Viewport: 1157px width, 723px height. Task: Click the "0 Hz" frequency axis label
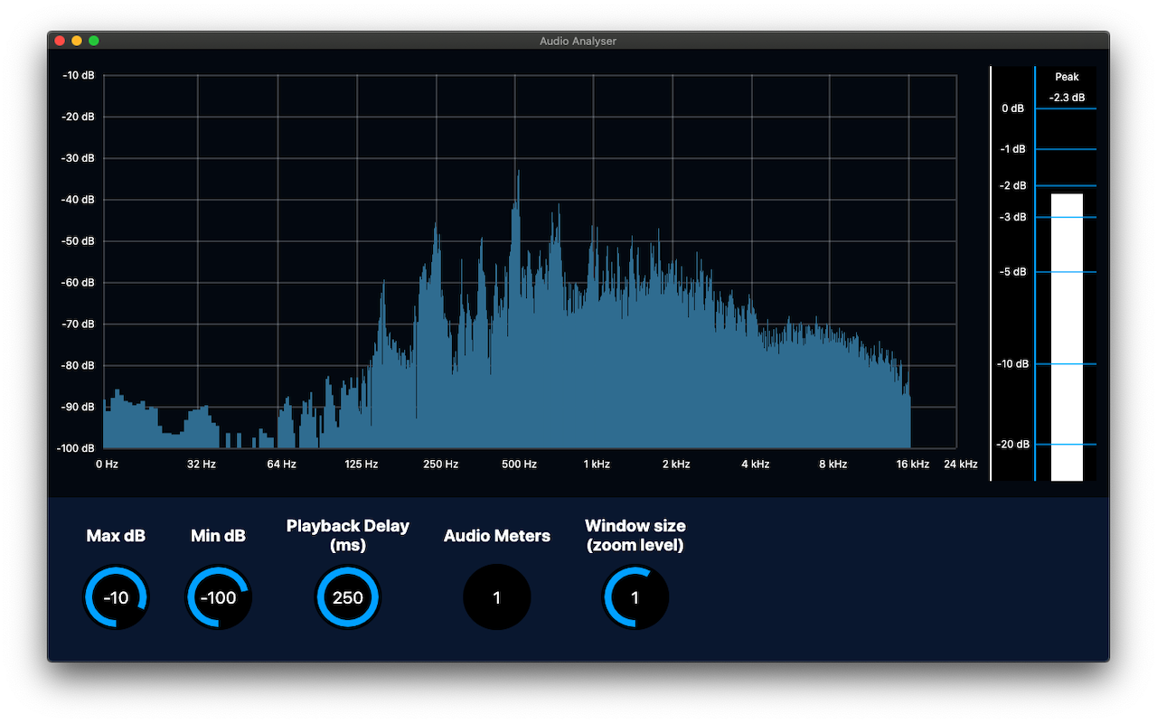tap(107, 465)
